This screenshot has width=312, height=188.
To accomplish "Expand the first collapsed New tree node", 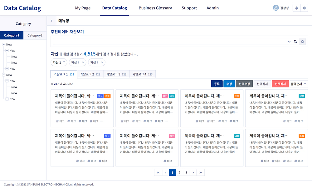I will click(x=7, y=69).
